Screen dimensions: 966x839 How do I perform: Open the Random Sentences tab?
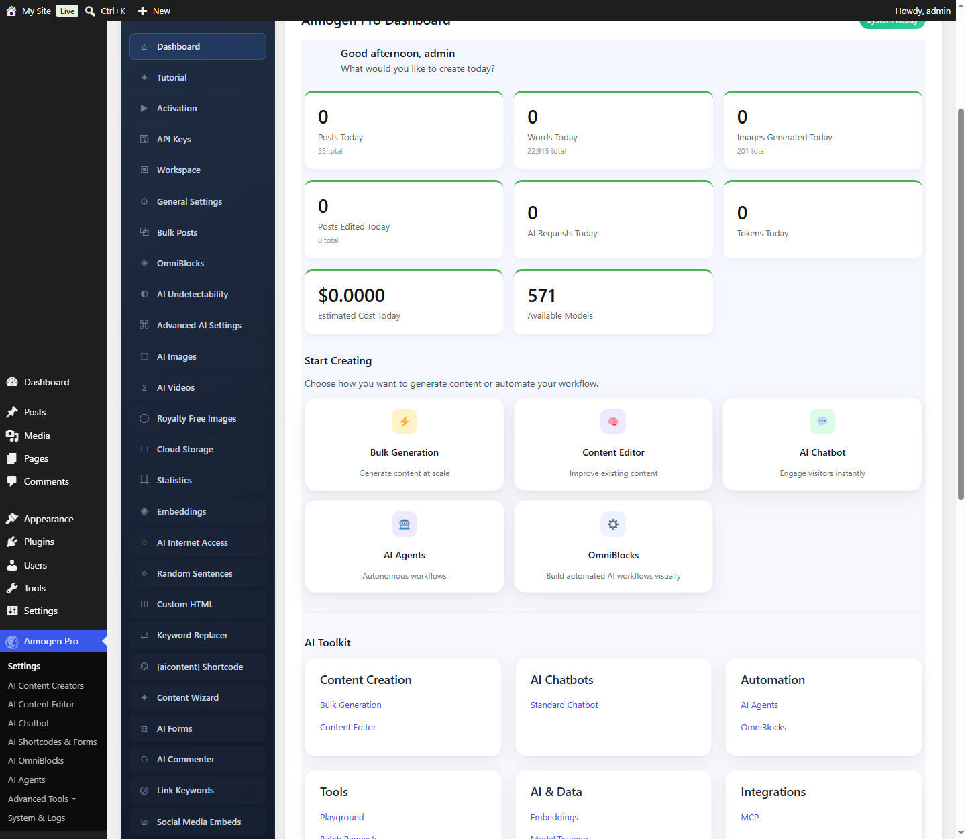pos(198,573)
